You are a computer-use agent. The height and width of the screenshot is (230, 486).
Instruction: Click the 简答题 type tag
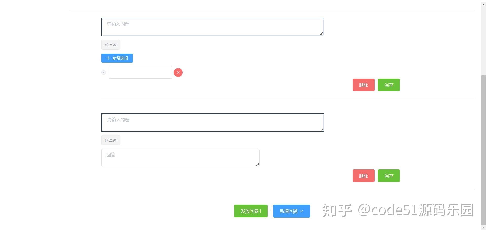pos(110,140)
